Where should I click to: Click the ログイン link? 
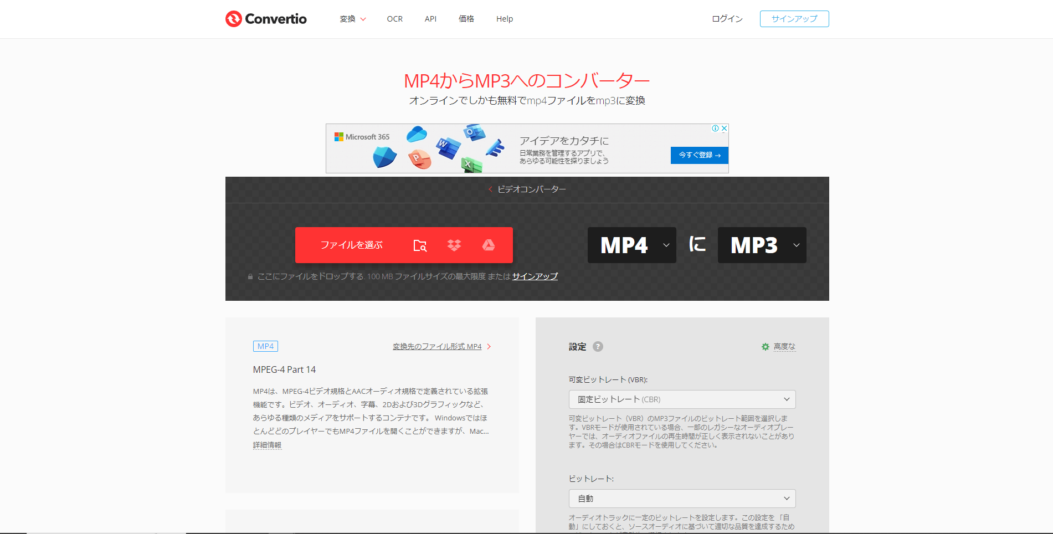[x=727, y=19]
